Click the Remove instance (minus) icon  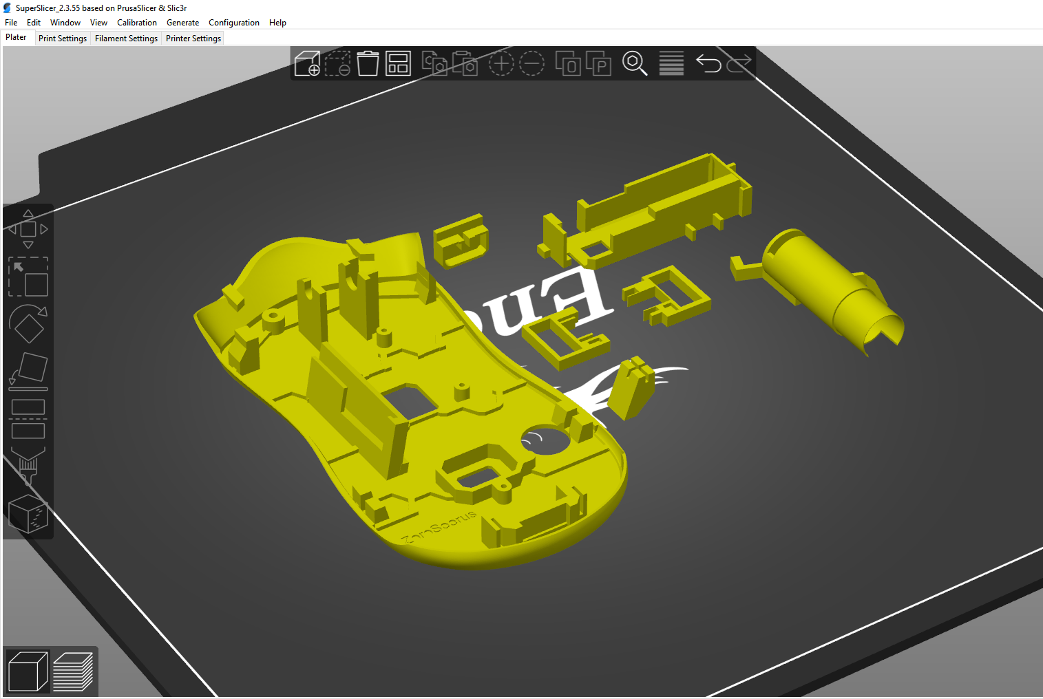coord(531,63)
